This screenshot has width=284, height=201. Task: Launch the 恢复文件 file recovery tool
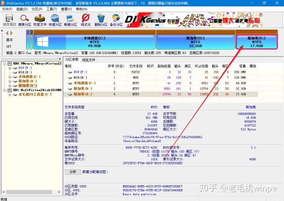coord(40,20)
